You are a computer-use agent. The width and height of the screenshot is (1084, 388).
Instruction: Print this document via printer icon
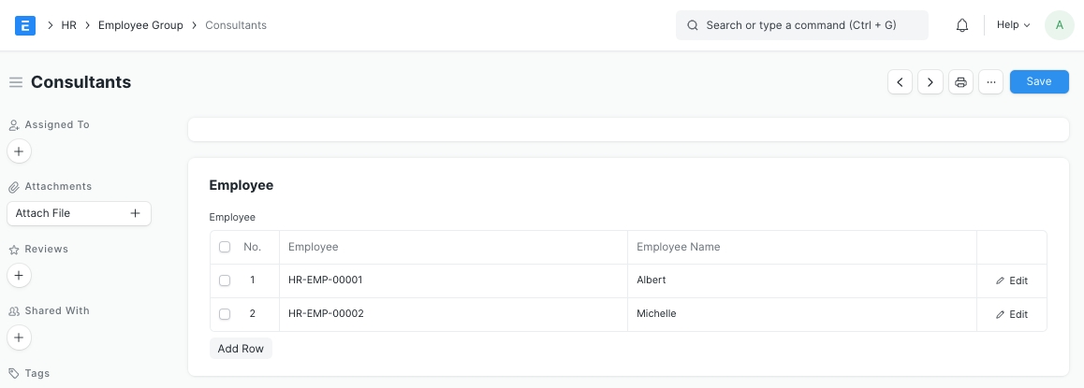pyautogui.click(x=960, y=82)
